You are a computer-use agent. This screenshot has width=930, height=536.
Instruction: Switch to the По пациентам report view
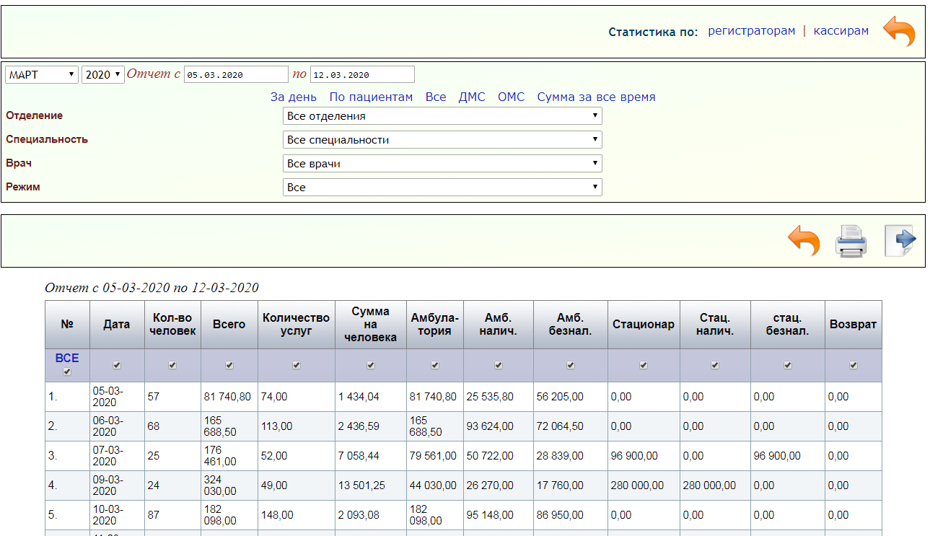(x=371, y=97)
